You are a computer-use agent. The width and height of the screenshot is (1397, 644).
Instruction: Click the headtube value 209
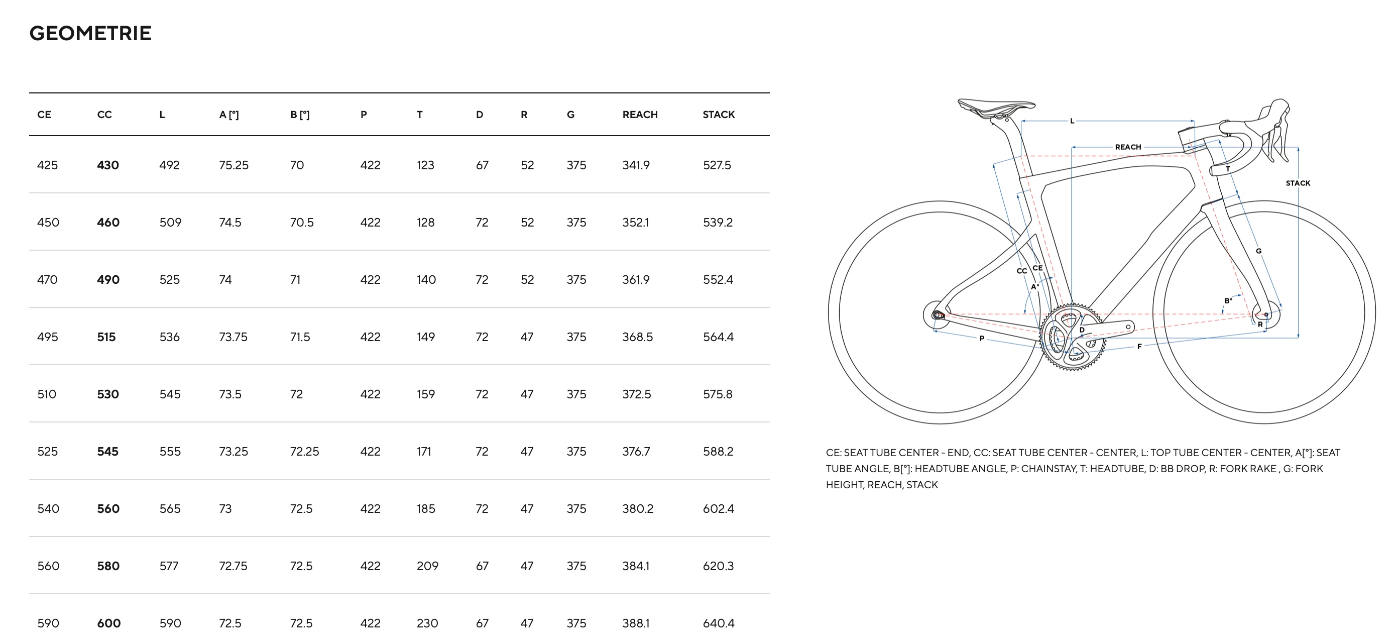pos(427,566)
